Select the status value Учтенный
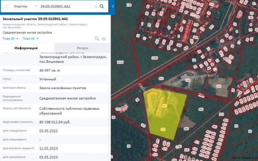Screen dimensions: 258x161 pyautogui.click(x=48, y=79)
